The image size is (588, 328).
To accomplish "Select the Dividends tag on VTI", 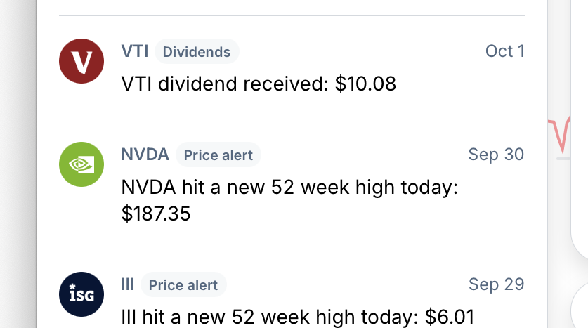I will point(197,52).
